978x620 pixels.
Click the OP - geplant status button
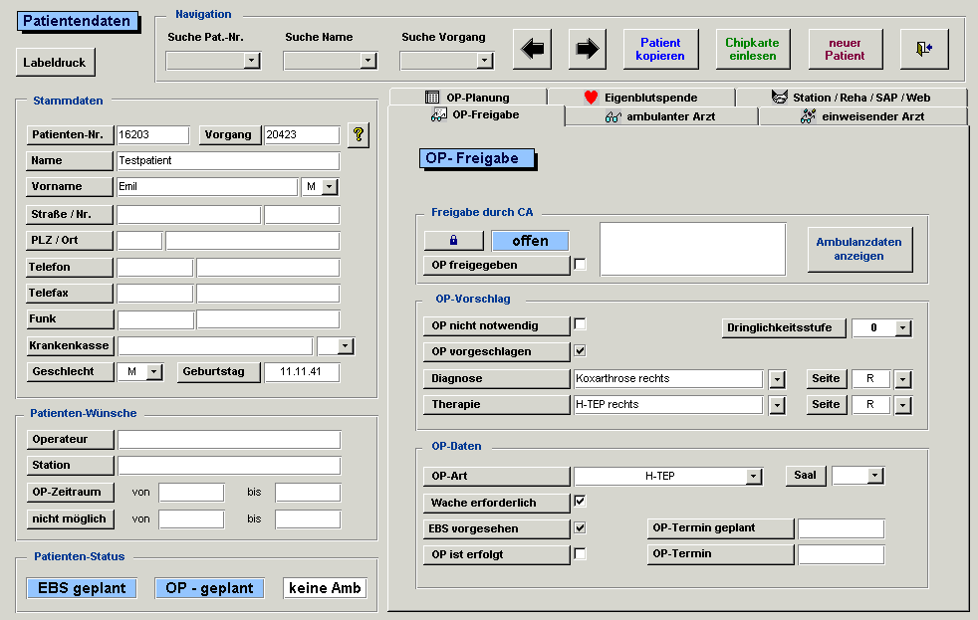[x=209, y=588]
